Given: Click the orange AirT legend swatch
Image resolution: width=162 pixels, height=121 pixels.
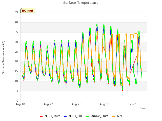Looking at the screenshot, I should coord(113,116).
